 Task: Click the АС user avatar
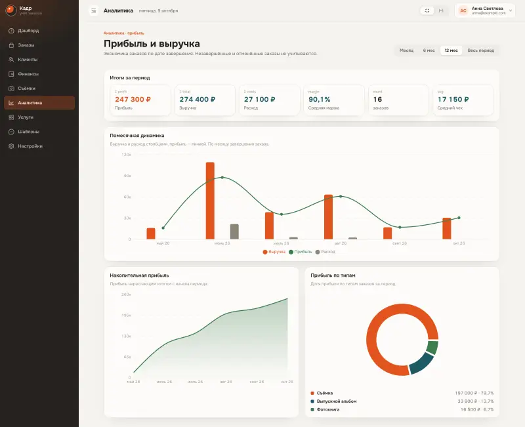tap(463, 10)
